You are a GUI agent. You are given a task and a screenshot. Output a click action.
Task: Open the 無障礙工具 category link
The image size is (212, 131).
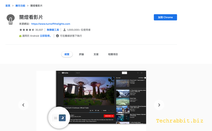(53, 30)
